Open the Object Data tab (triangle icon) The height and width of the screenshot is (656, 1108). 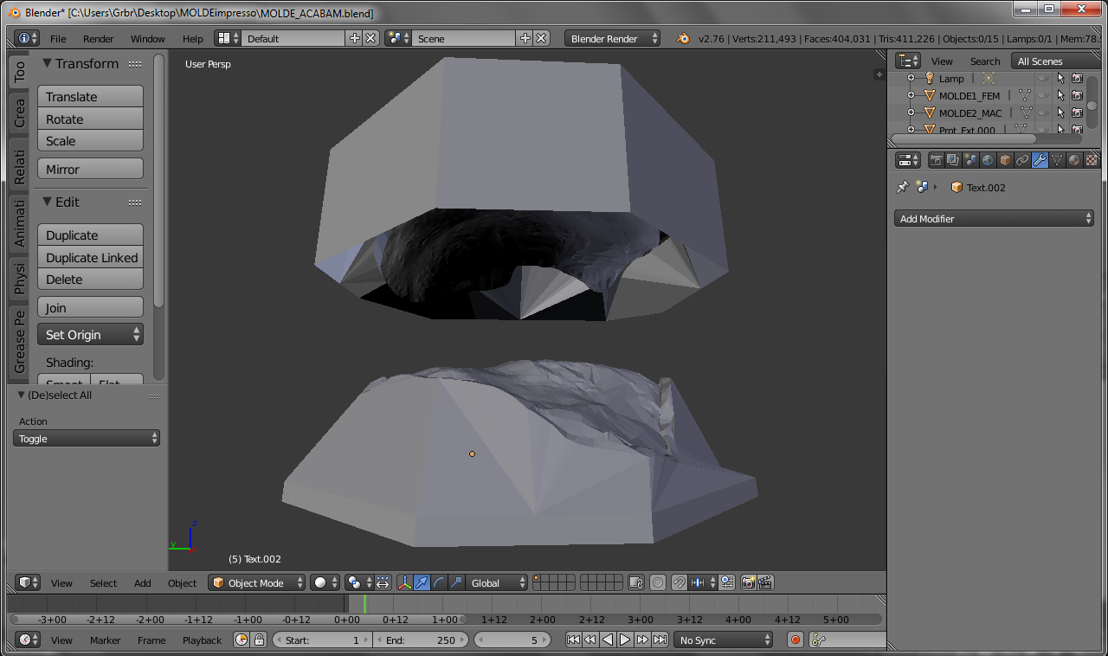click(x=1057, y=160)
